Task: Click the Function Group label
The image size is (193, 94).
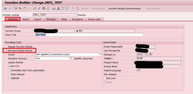Action: click(13, 31)
